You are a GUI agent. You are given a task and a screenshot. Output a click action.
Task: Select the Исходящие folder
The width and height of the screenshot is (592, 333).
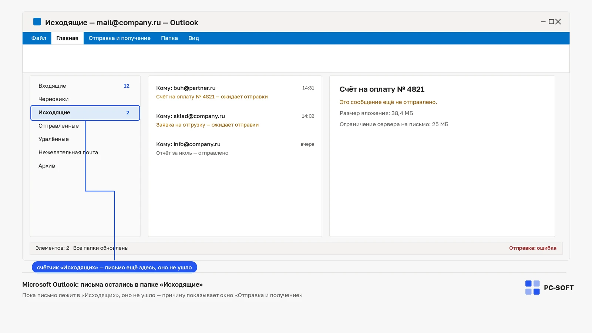pyautogui.click(x=85, y=113)
